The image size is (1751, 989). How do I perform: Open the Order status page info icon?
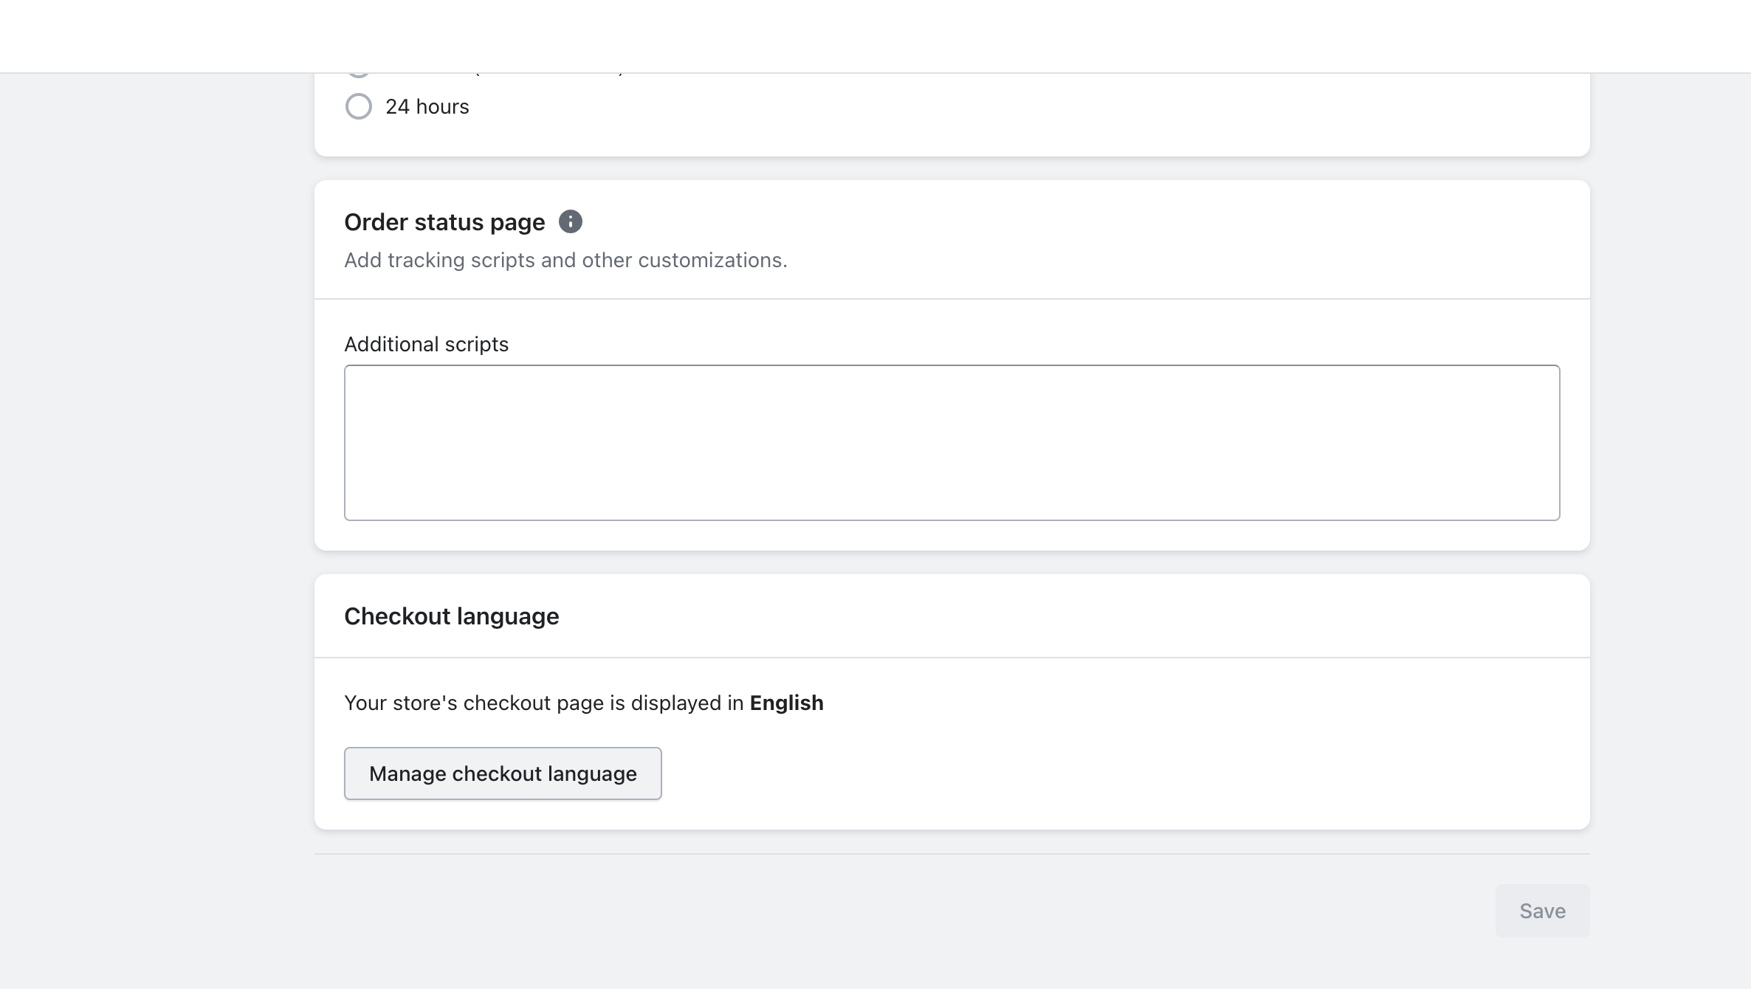[x=570, y=221]
